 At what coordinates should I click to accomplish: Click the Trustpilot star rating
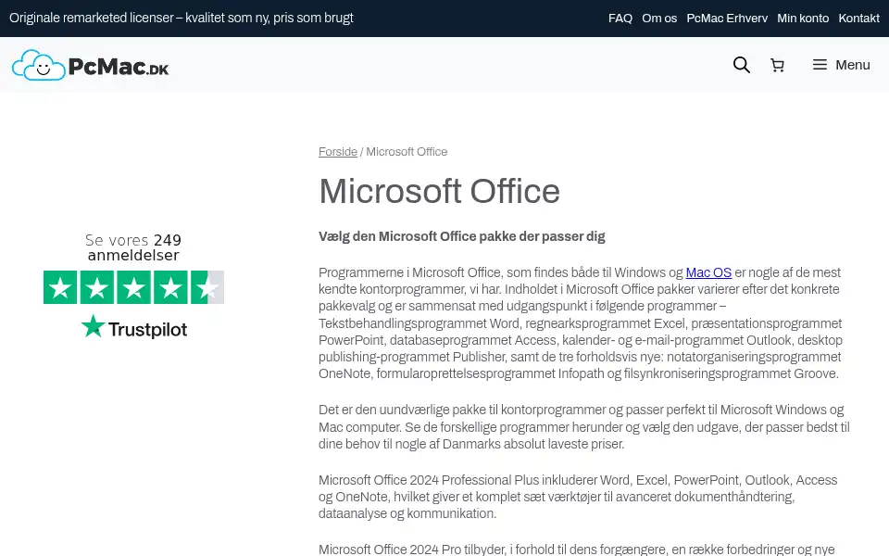(x=133, y=287)
